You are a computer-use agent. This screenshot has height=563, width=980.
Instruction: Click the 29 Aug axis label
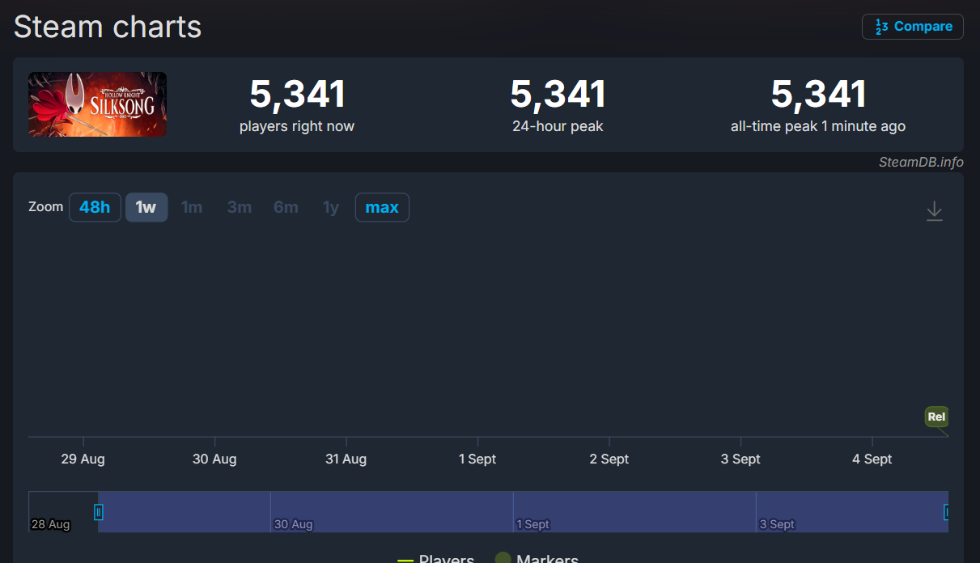(83, 459)
